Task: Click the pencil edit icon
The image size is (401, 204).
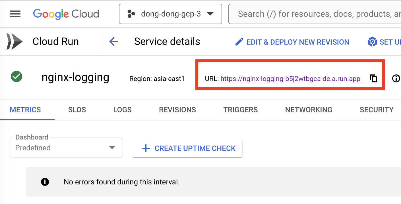Action: click(x=239, y=42)
